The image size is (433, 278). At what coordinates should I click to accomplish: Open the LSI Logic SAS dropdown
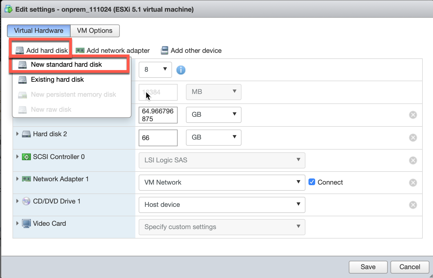(x=222, y=160)
